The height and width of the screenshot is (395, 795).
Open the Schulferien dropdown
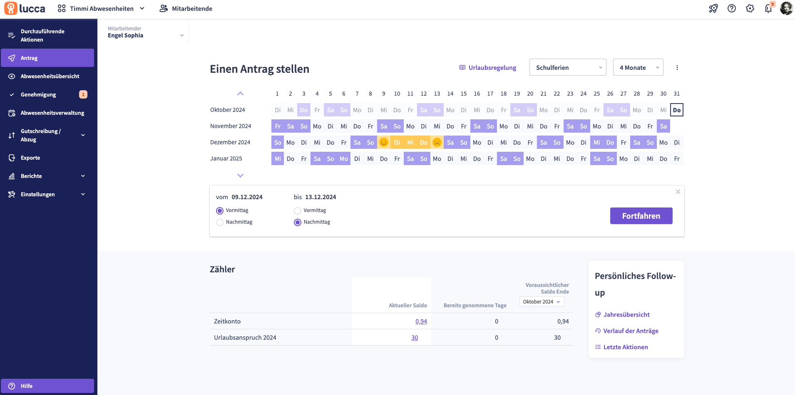[x=568, y=67]
